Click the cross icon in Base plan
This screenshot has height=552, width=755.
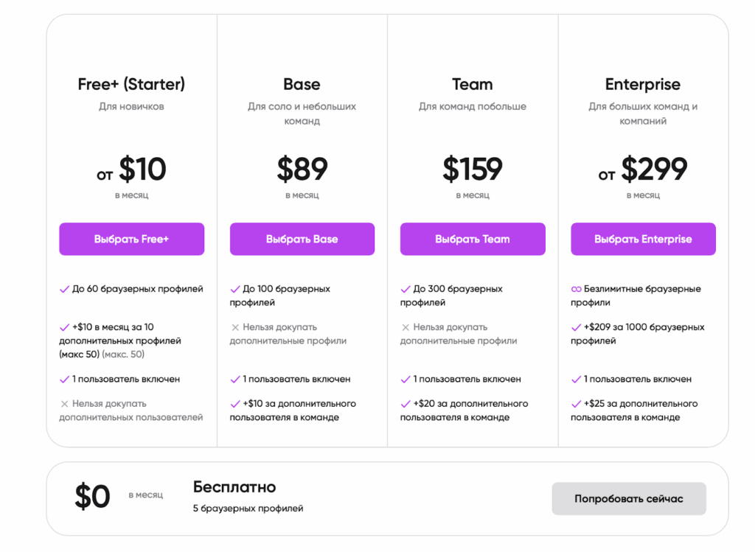235,327
